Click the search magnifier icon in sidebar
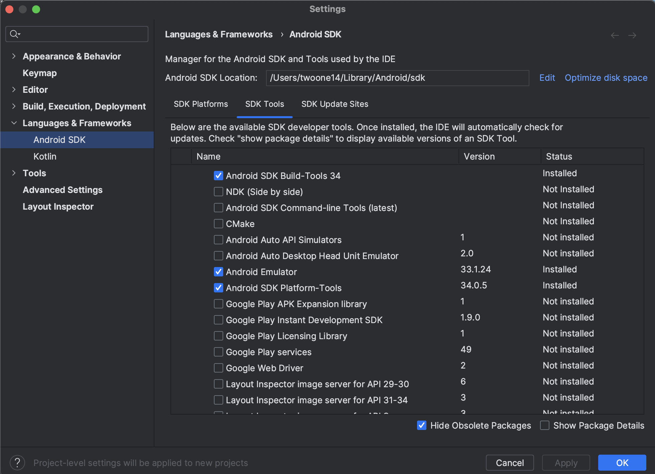This screenshot has width=655, height=474. coord(14,34)
